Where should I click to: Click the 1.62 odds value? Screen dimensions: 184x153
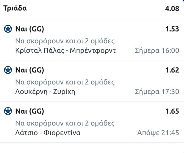tap(172, 70)
